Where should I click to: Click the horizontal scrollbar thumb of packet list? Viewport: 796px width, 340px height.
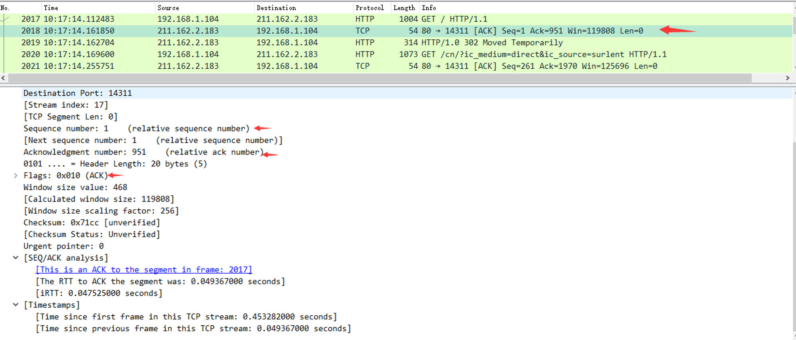(380, 78)
